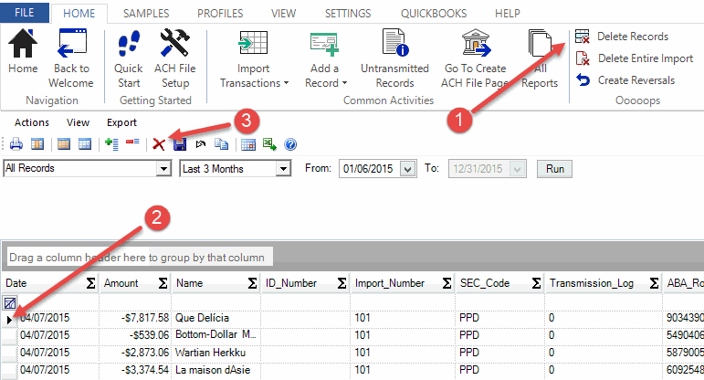Image resolution: width=704 pixels, height=380 pixels.
Task: Open Untransmitted Records from the ribbon
Action: (394, 58)
